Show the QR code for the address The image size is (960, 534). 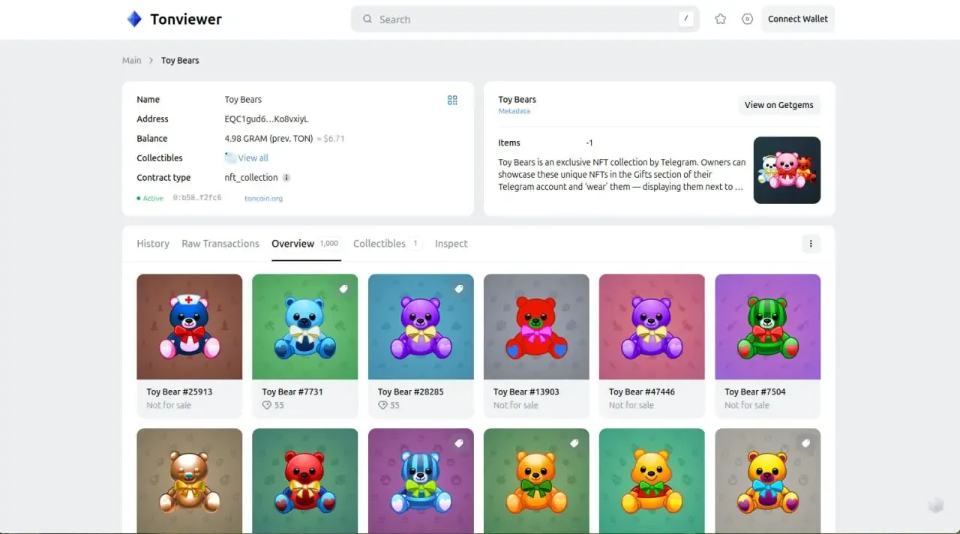point(452,100)
